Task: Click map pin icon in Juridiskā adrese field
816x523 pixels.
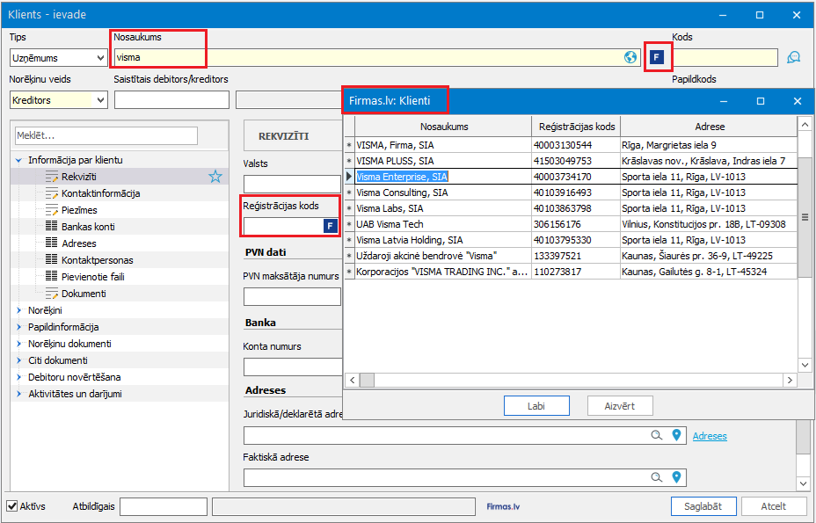Action: coord(676,435)
